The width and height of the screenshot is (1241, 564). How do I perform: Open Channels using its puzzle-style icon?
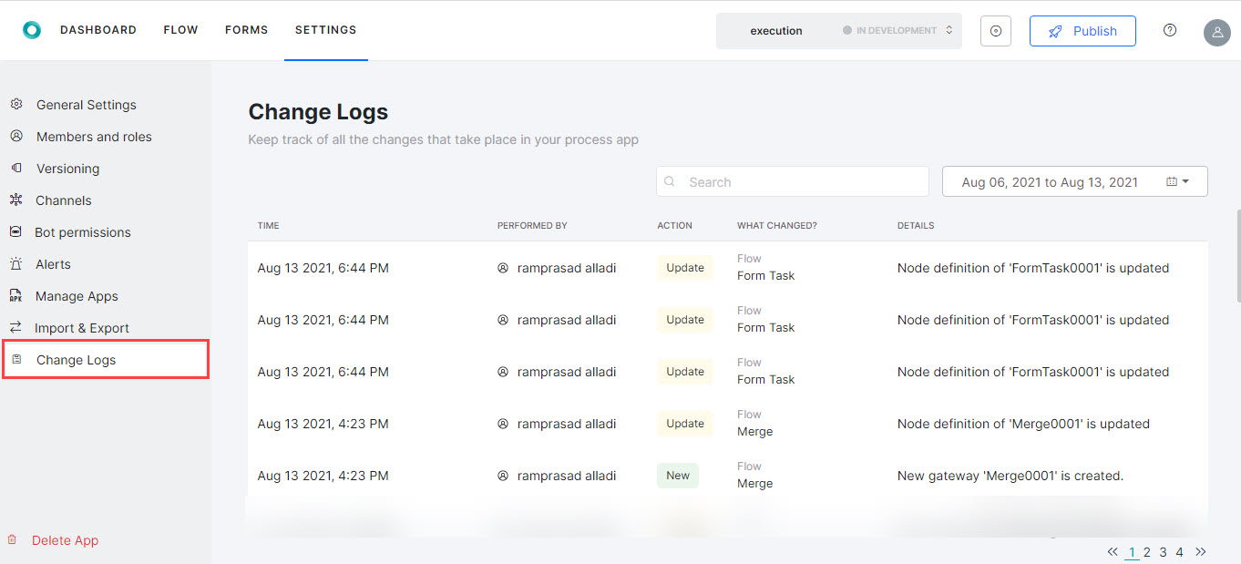[x=16, y=200]
